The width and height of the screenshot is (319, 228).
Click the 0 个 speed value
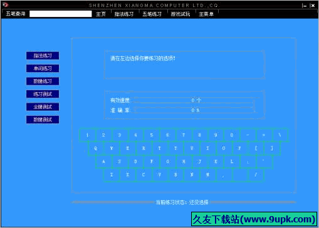click(196, 100)
